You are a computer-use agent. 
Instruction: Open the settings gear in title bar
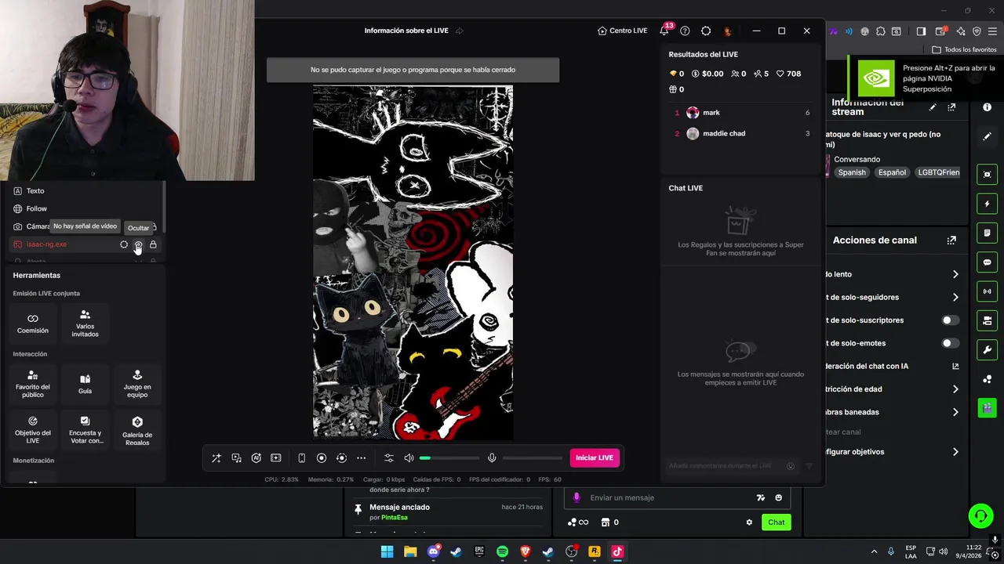pyautogui.click(x=706, y=31)
